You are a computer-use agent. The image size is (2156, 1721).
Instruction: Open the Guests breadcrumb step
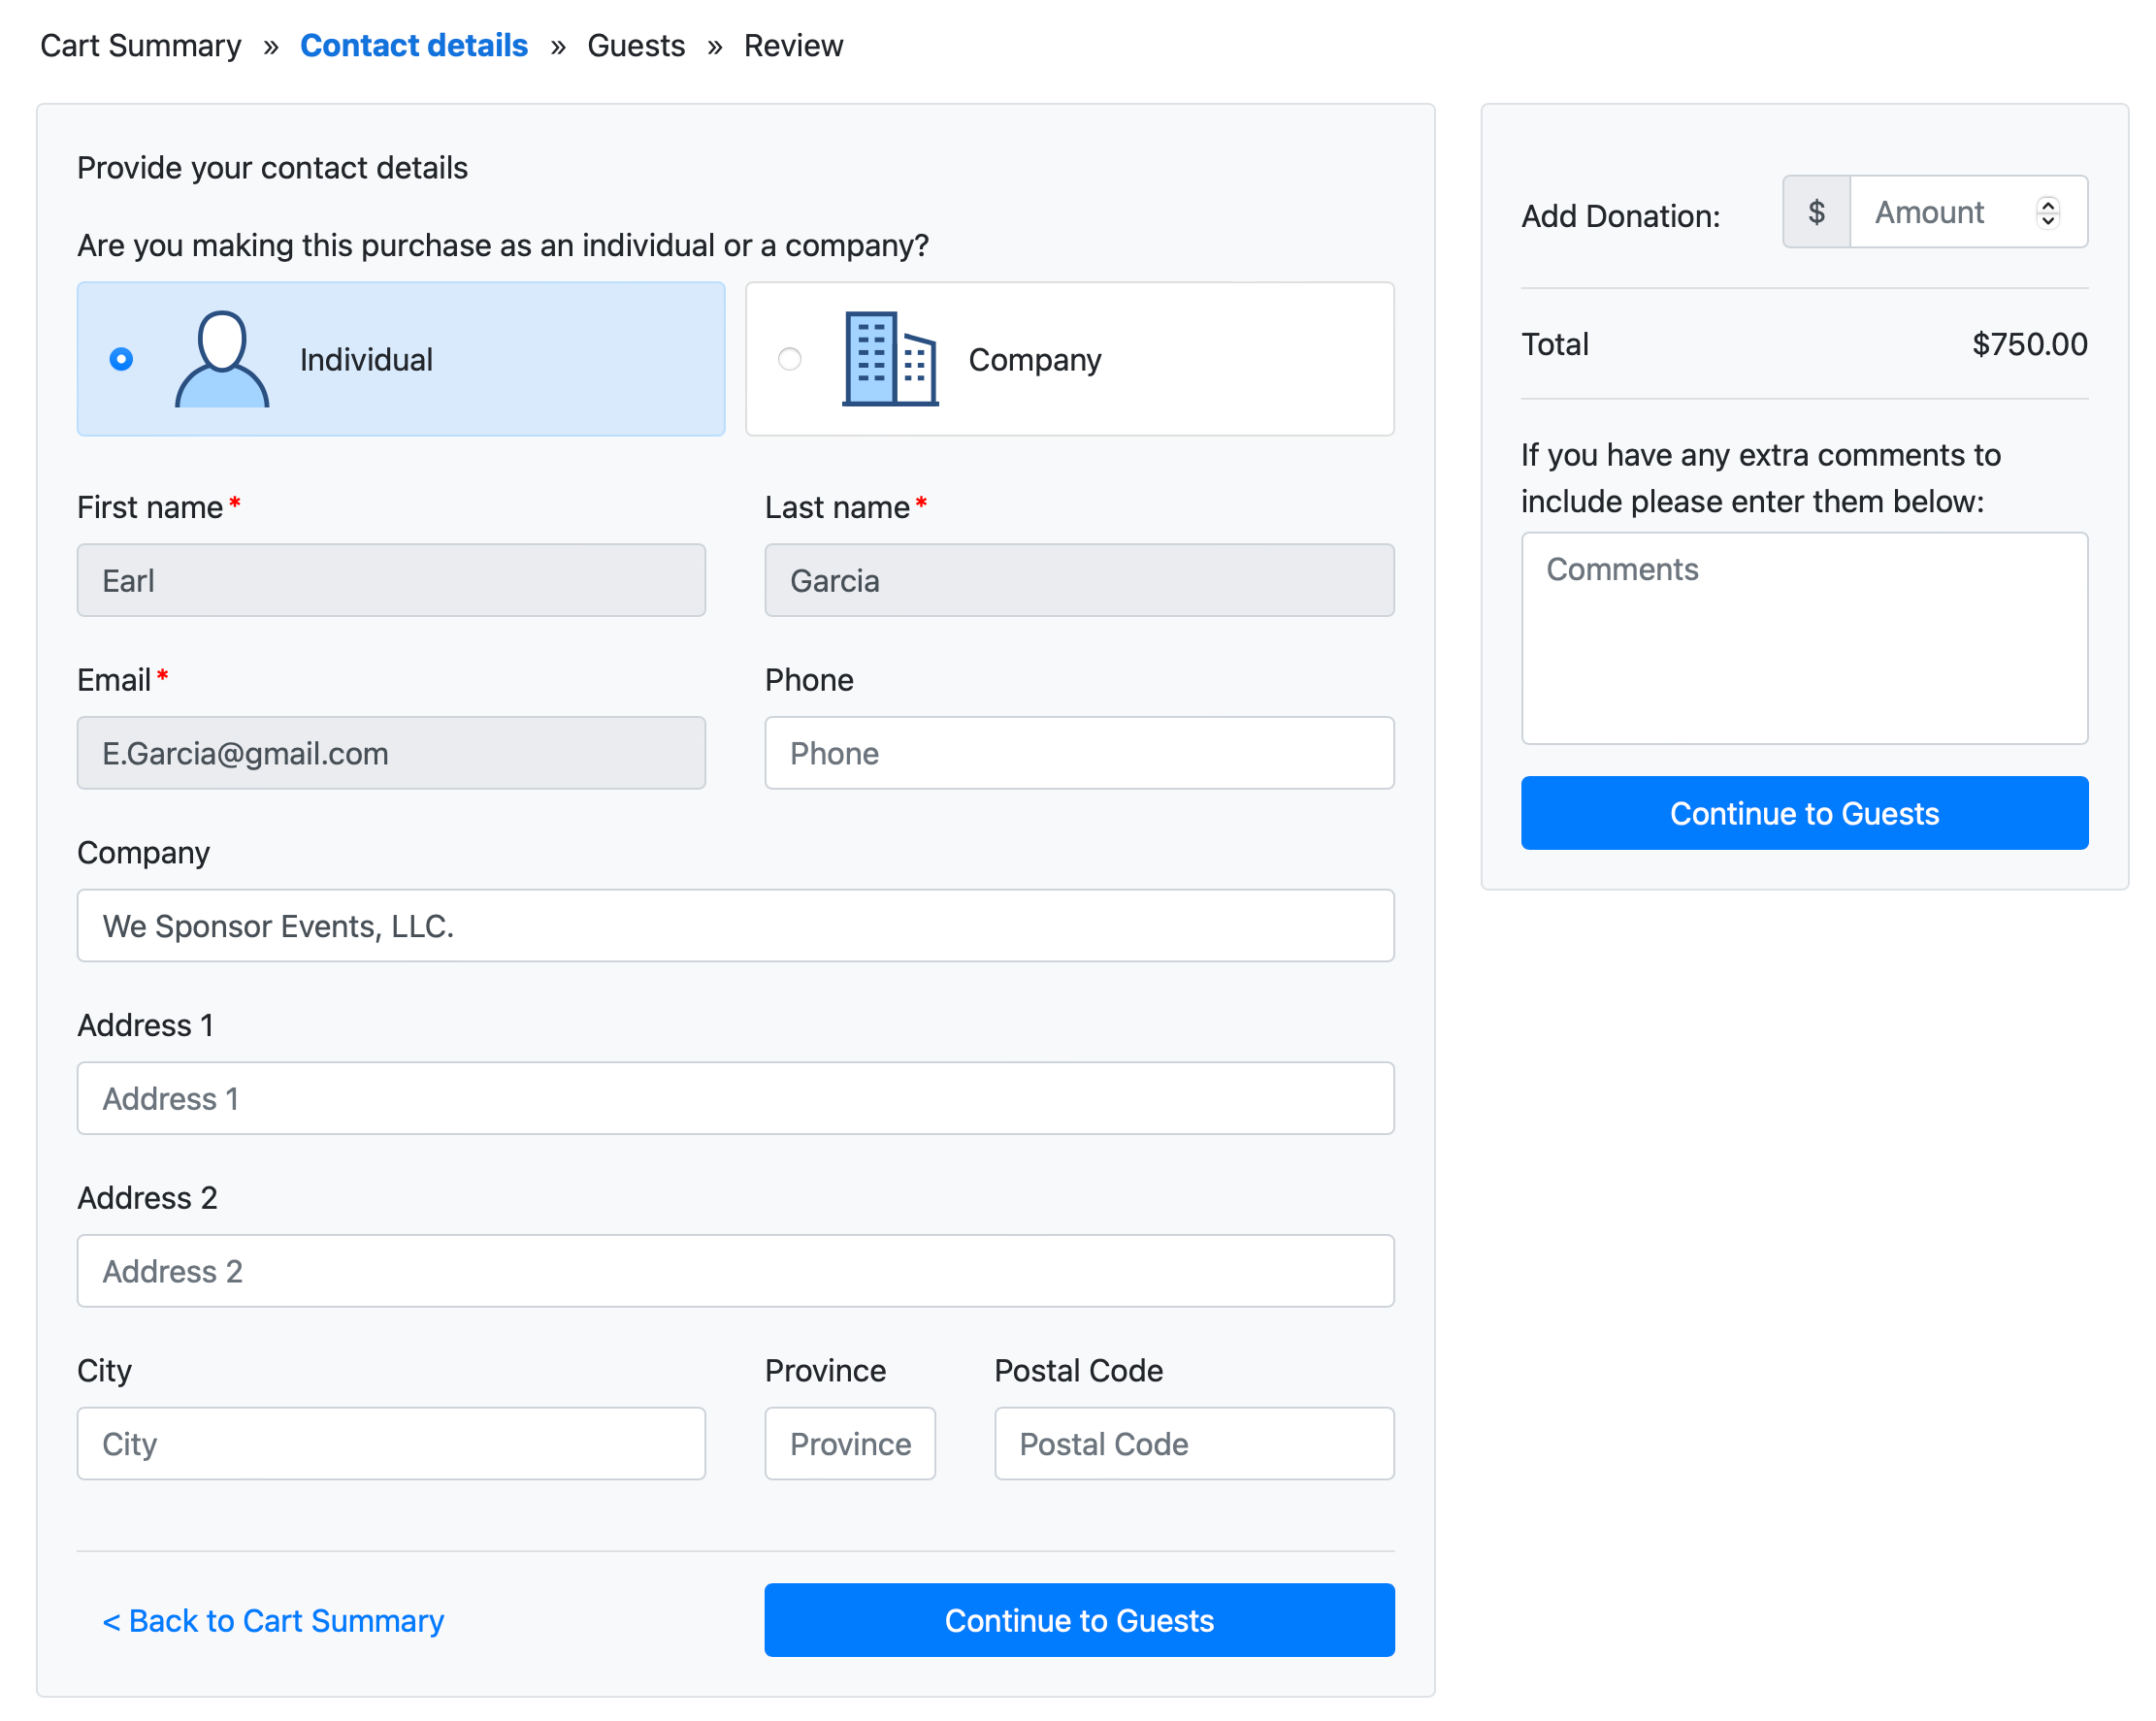tap(635, 46)
